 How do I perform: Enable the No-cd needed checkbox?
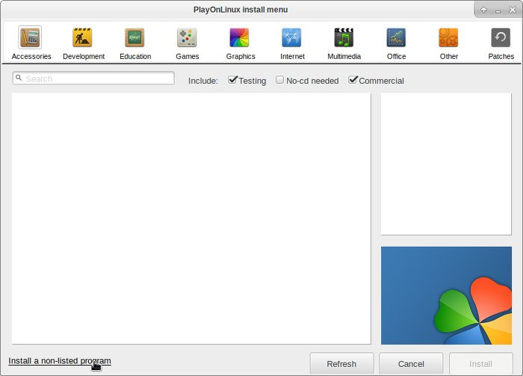click(x=280, y=80)
